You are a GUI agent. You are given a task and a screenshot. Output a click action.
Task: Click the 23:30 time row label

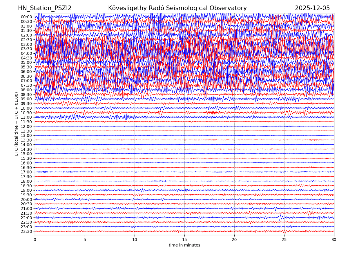(26, 231)
